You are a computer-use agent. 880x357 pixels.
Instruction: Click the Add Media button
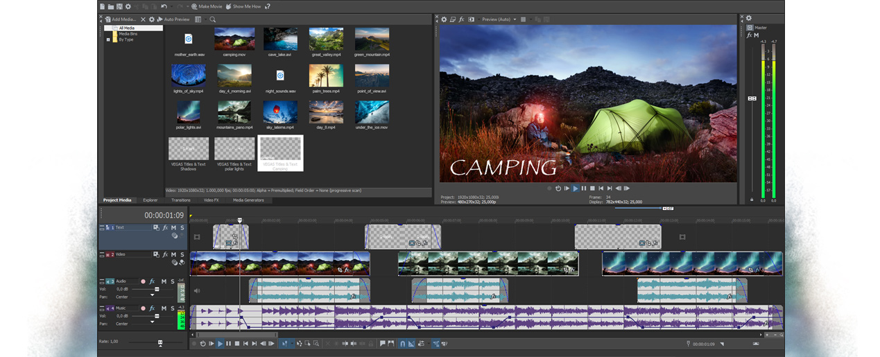coord(120,19)
